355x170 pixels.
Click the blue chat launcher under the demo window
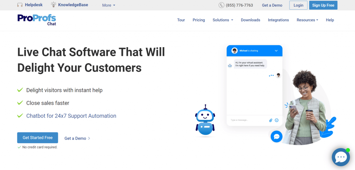(x=276, y=136)
